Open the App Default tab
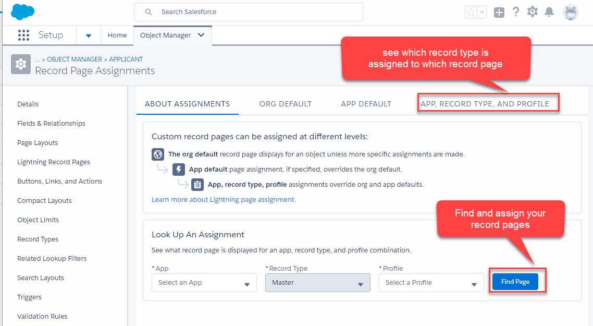The height and width of the screenshot is (326, 593). [366, 104]
